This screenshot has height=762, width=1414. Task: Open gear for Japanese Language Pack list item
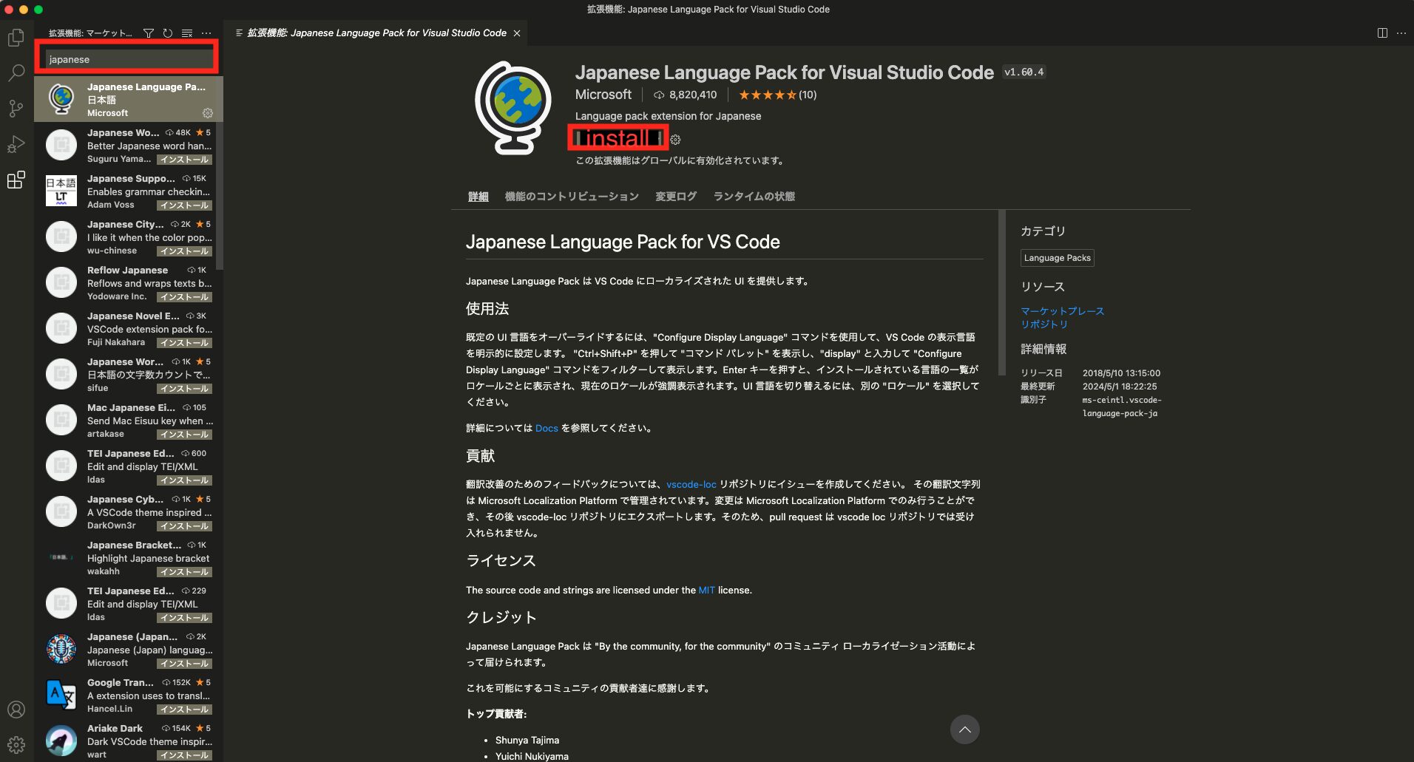point(208,113)
